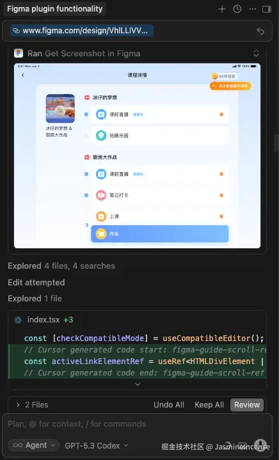279x460 pixels.
Task: Focus the Plan, @ for context input field
Action: tap(137, 424)
